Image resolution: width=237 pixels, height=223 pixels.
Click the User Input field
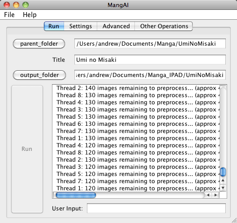point(156,208)
